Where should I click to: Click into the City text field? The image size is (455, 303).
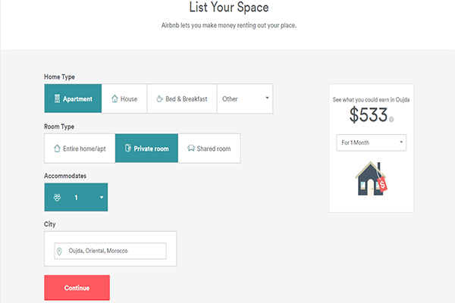114,251
